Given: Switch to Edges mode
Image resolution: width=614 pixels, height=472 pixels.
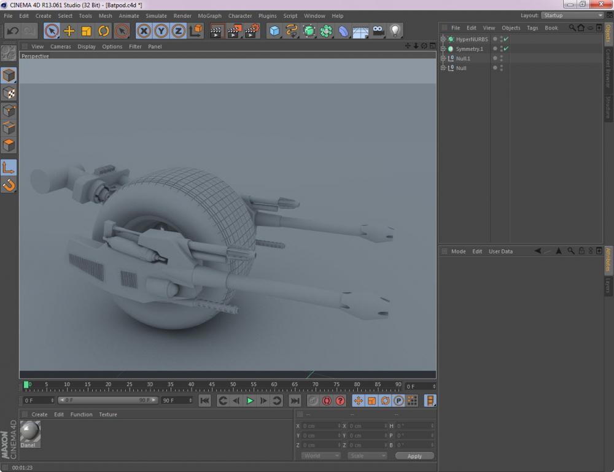Looking at the screenshot, I should tap(9, 128).
